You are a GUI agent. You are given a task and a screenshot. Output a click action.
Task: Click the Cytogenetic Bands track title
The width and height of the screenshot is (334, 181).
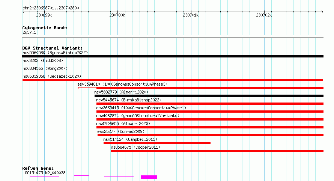45,28
